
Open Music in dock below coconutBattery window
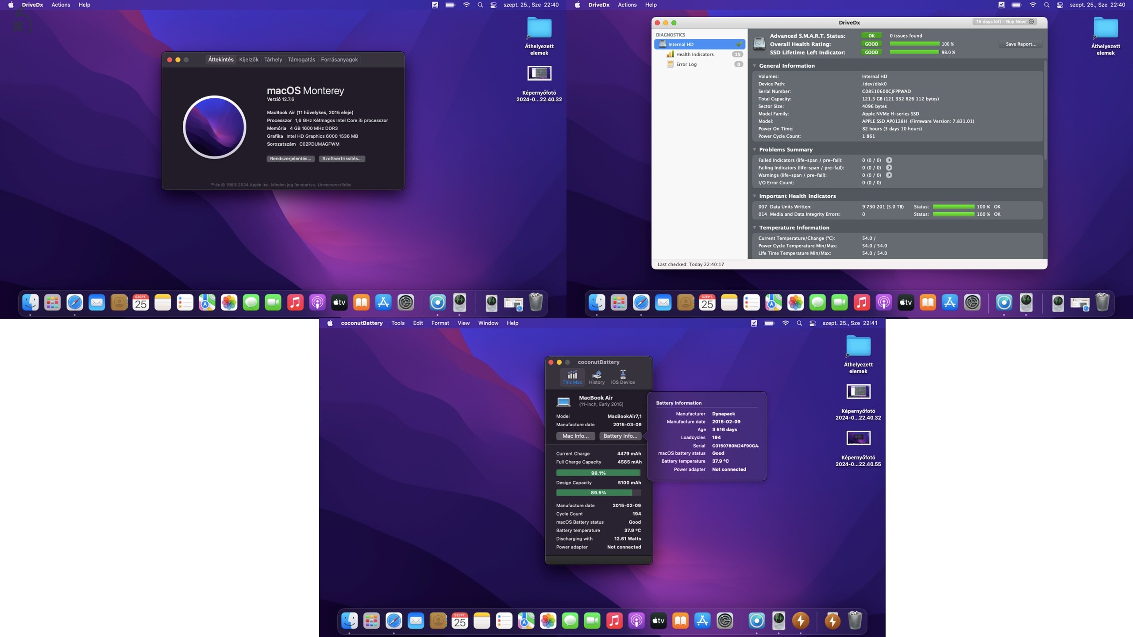pyautogui.click(x=614, y=621)
